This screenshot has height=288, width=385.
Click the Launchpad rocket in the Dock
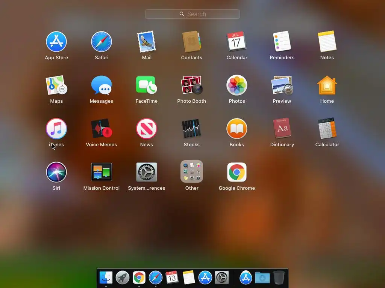[x=123, y=277]
